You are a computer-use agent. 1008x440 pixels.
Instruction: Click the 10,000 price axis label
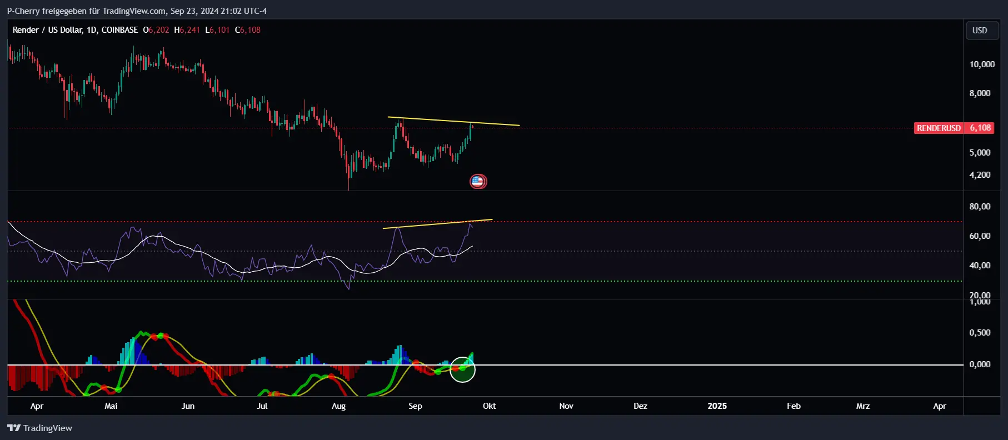pyautogui.click(x=982, y=64)
